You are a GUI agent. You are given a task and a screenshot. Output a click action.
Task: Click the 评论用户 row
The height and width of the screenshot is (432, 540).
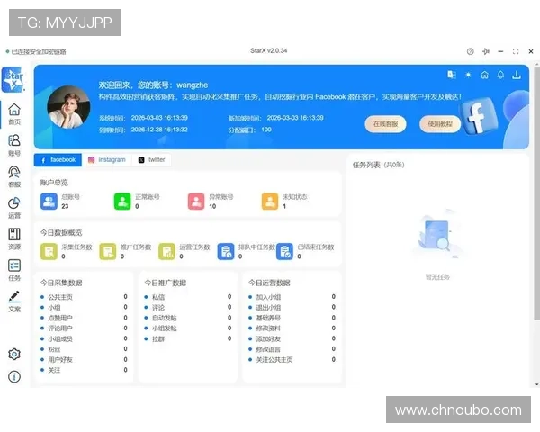click(84, 328)
